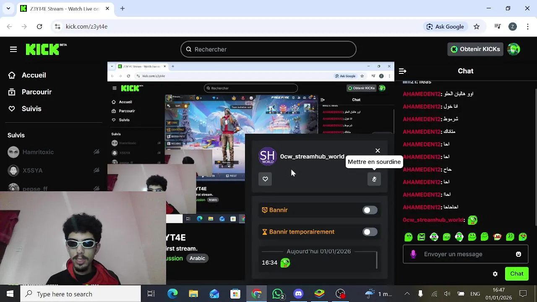
Task: Close the user card with X
Action: click(x=378, y=151)
